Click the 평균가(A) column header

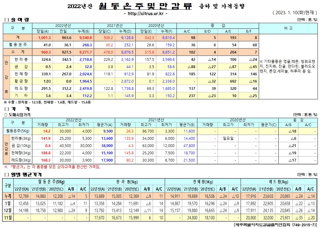pyautogui.click(x=99, y=124)
